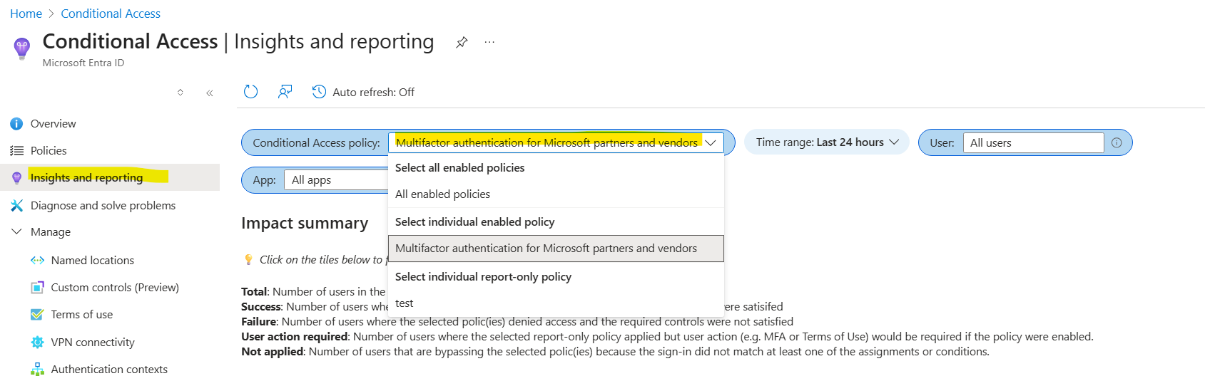Click the info icon next to the User field
The height and width of the screenshot is (376, 1205).
[x=1117, y=142]
